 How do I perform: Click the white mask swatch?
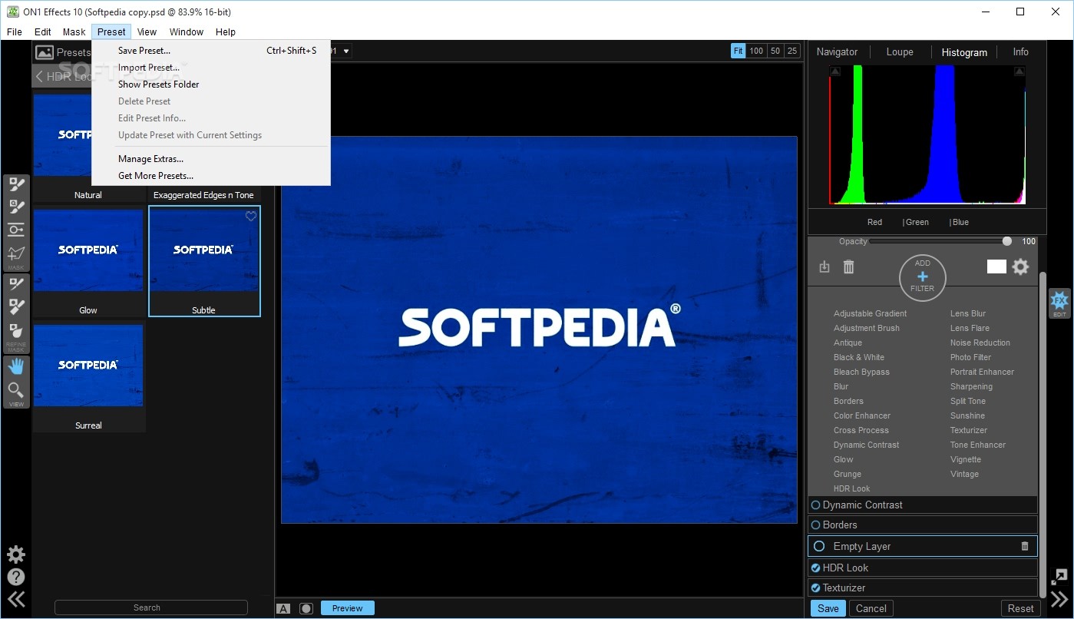(996, 266)
